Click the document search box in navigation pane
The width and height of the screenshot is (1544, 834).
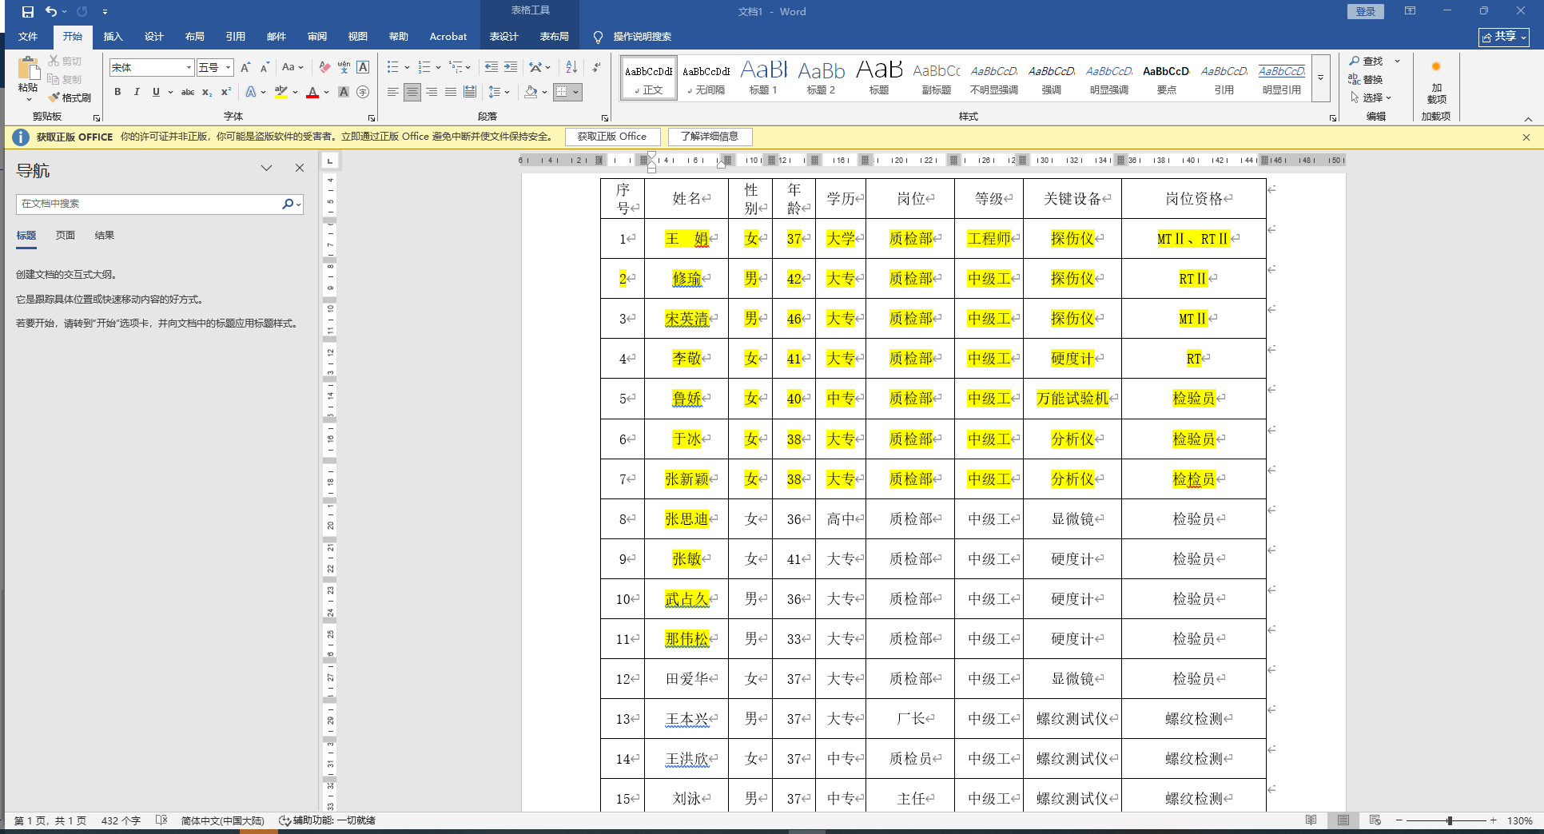pyautogui.click(x=148, y=204)
